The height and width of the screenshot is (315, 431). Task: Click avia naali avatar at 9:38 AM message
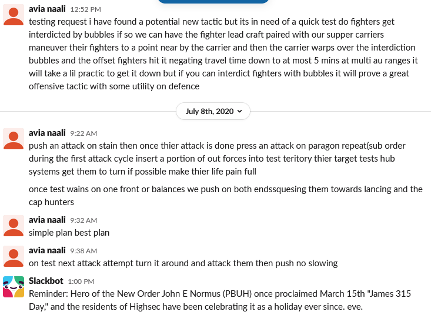pos(14,256)
